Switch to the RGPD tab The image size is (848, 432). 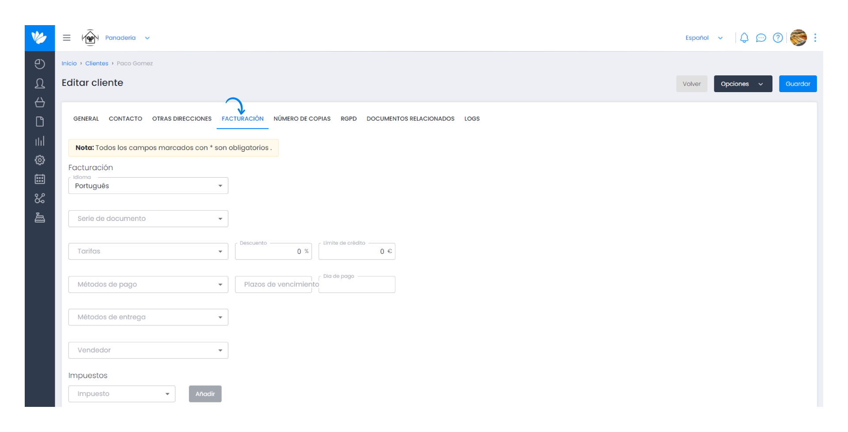[x=348, y=119]
